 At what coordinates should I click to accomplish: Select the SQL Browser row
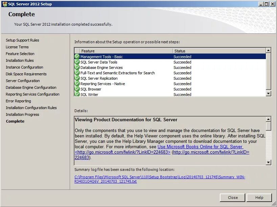pos(170,89)
